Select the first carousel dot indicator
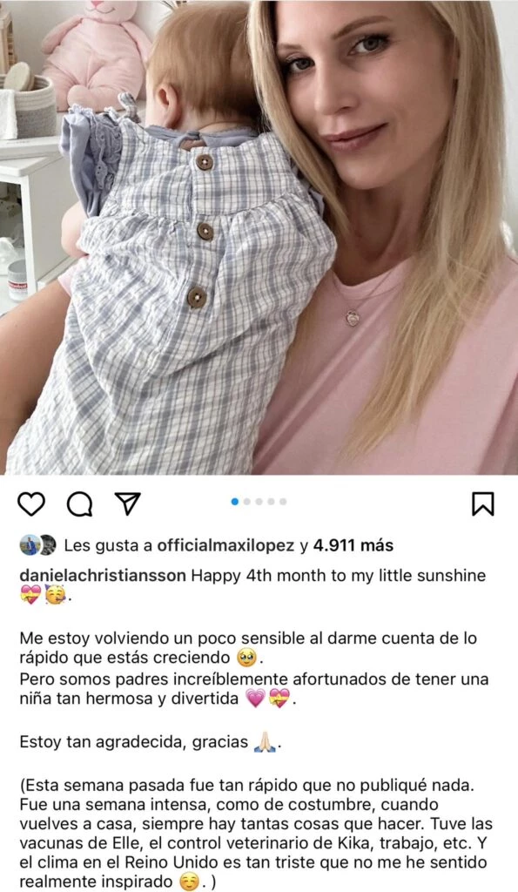 point(235,502)
